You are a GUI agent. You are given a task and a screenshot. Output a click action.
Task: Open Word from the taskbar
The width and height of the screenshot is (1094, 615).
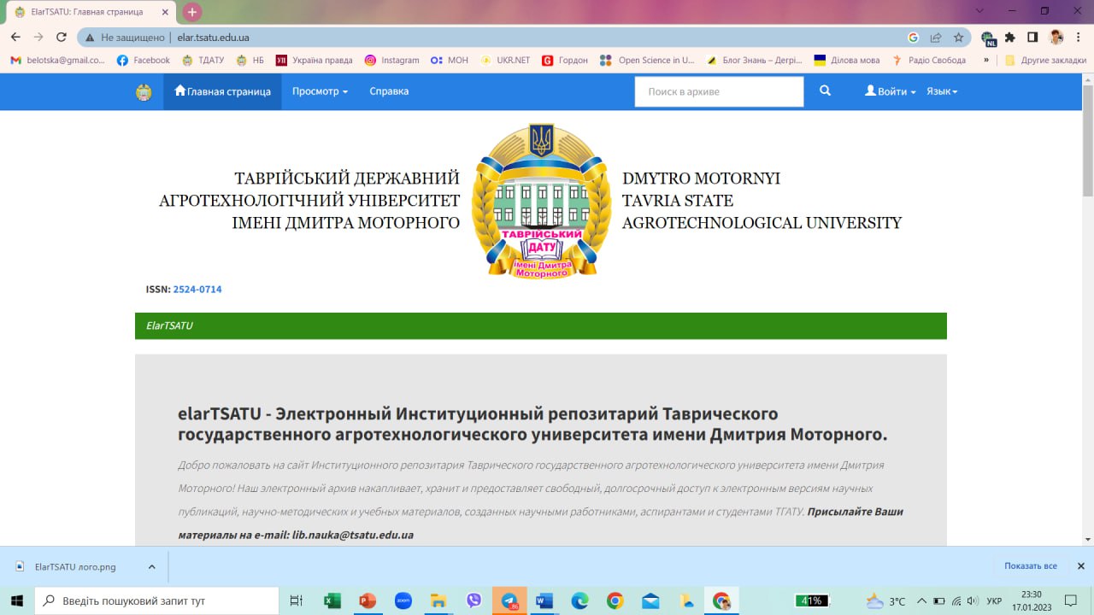click(x=544, y=600)
